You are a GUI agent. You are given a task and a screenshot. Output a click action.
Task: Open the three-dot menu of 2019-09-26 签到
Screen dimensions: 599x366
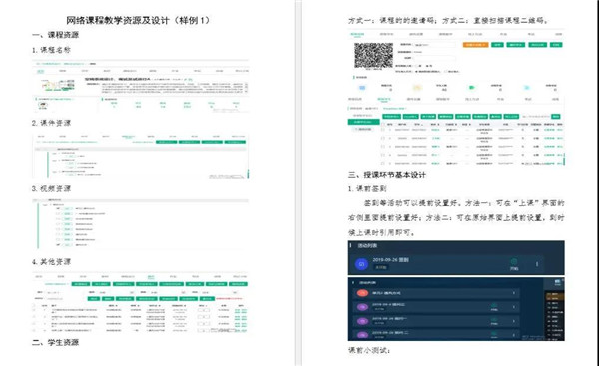(537, 264)
